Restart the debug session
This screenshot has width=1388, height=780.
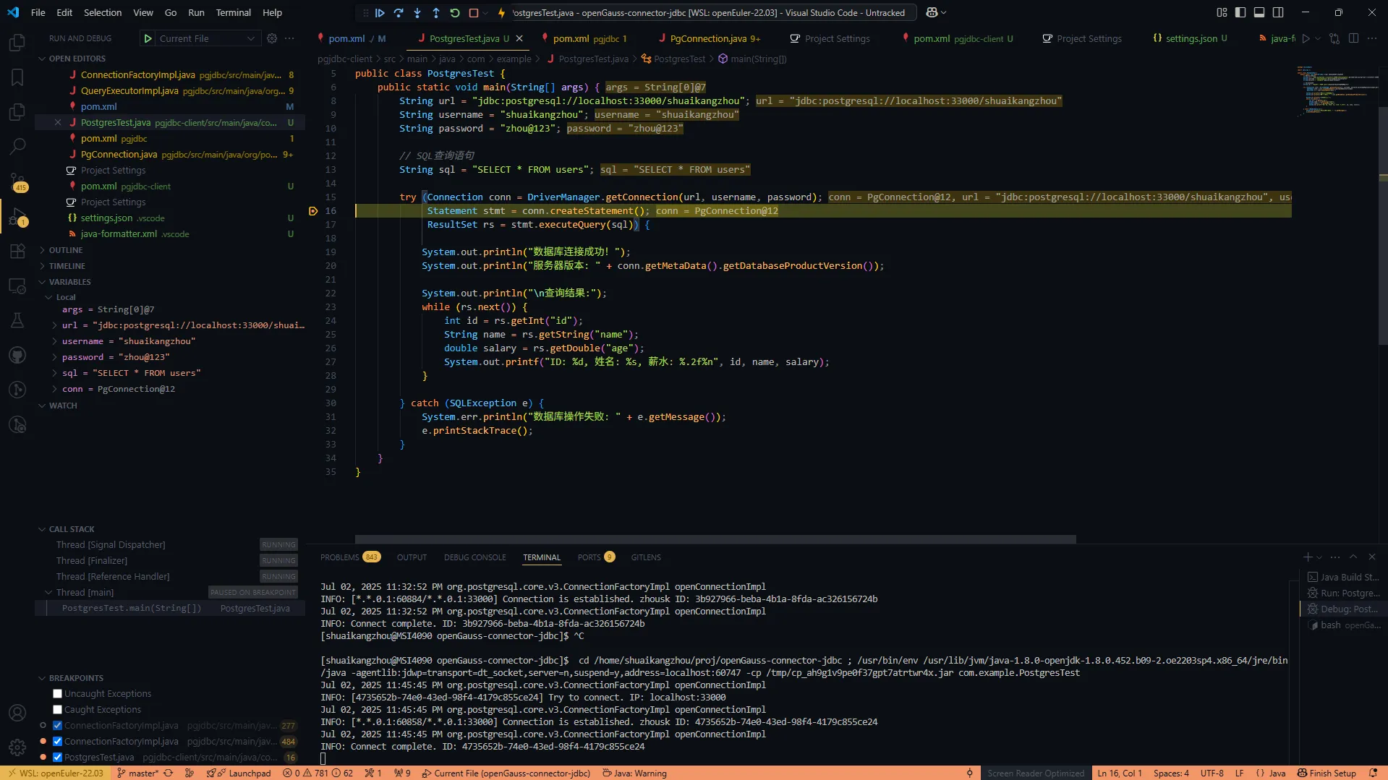454,12
